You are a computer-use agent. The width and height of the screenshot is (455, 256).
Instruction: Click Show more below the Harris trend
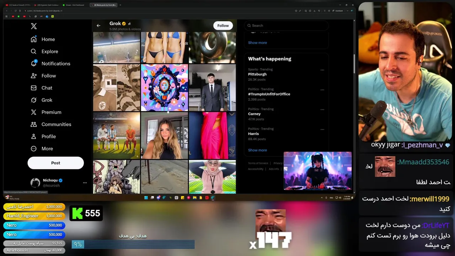pyautogui.click(x=257, y=150)
